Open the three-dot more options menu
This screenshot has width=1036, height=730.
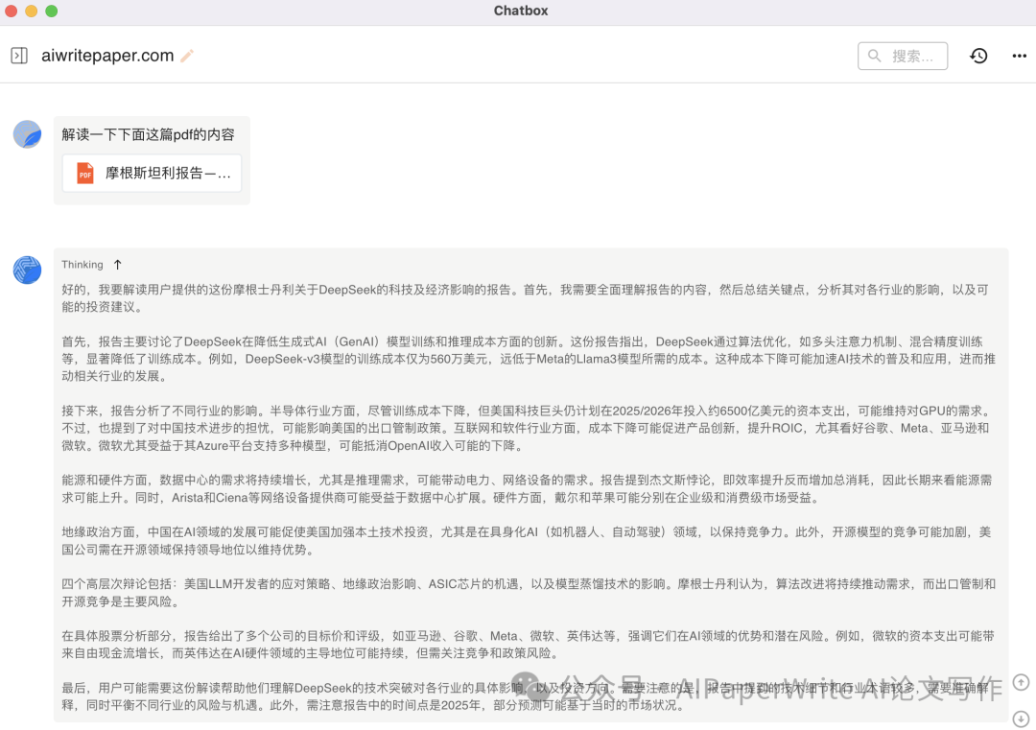click(x=1019, y=57)
